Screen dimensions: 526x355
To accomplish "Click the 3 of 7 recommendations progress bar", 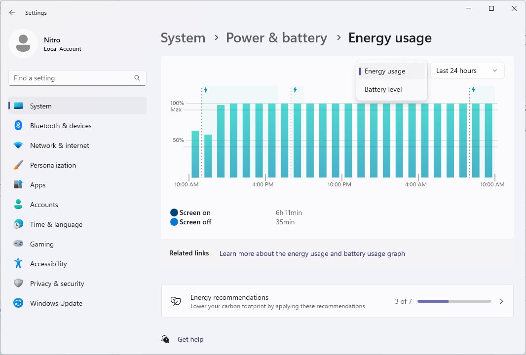I will coord(454,301).
